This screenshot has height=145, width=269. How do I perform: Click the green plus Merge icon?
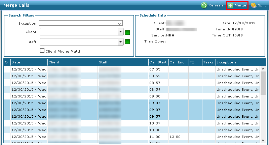pyautogui.click(x=230, y=5)
